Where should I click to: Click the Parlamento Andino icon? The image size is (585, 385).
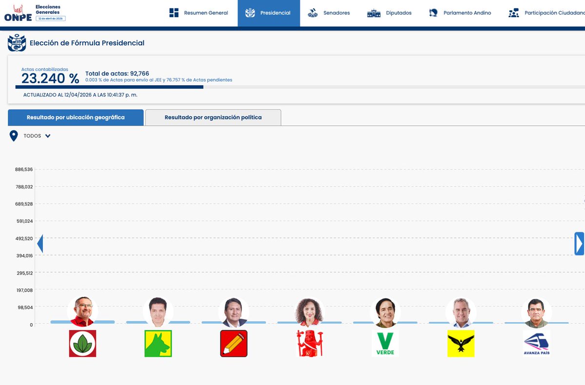(x=433, y=13)
